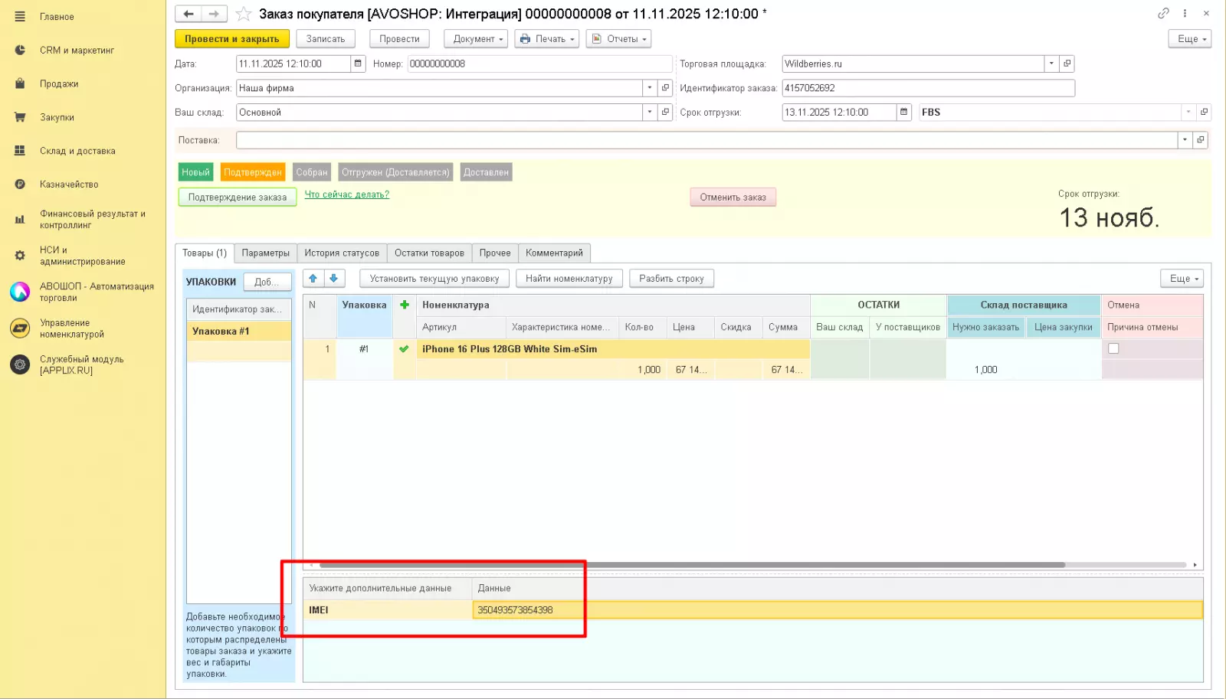
Task: Click Установить текущую упаковку button
Action: click(x=434, y=278)
